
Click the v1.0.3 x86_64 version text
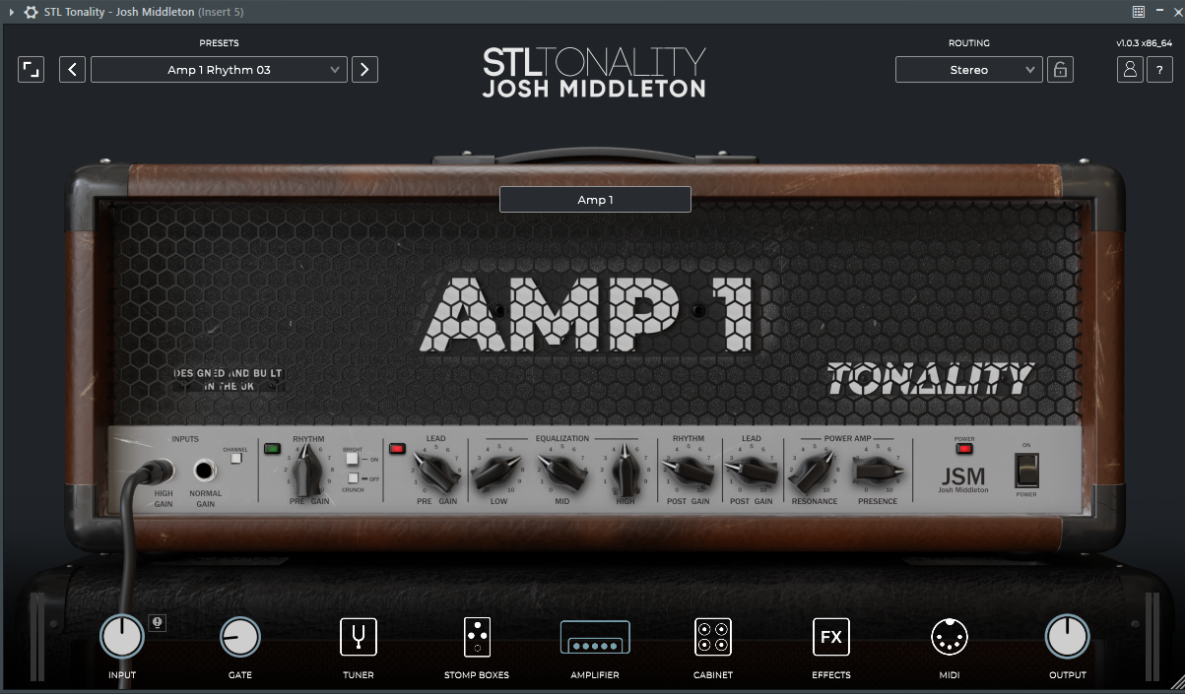[x=1144, y=43]
